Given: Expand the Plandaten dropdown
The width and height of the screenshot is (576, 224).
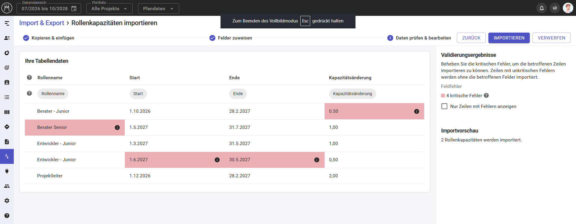Looking at the screenshot, I should click(x=158, y=9).
